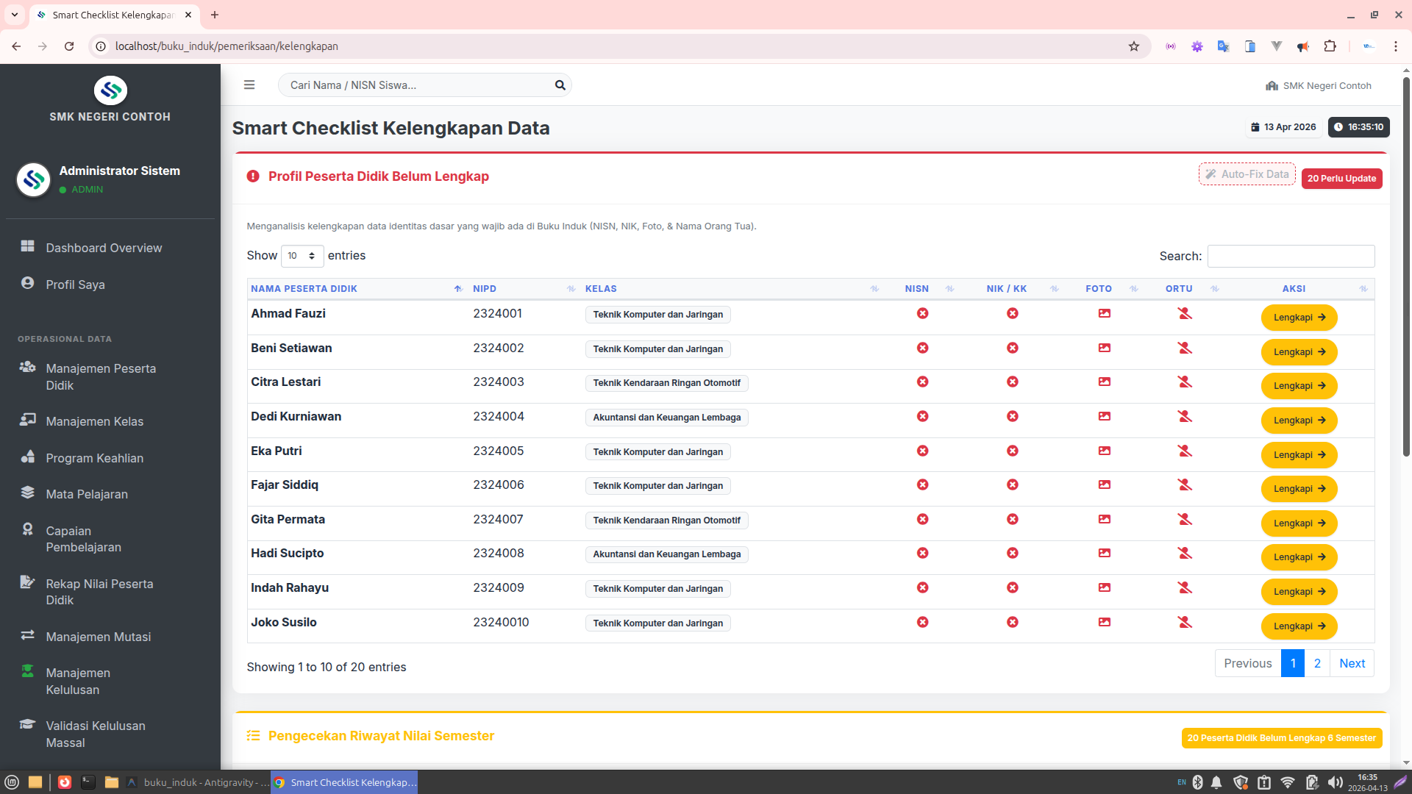Image resolution: width=1412 pixels, height=794 pixels.
Task: Click the search magnifier icon
Action: coord(560,85)
